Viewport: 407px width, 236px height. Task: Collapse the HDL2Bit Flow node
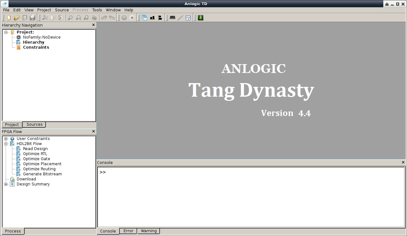[6, 144]
